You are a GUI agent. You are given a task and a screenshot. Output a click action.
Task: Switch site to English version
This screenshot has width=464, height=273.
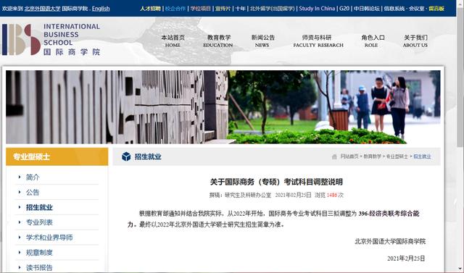click(x=101, y=9)
